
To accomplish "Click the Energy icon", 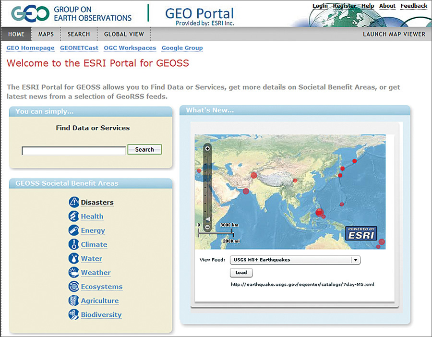I will (x=73, y=230).
